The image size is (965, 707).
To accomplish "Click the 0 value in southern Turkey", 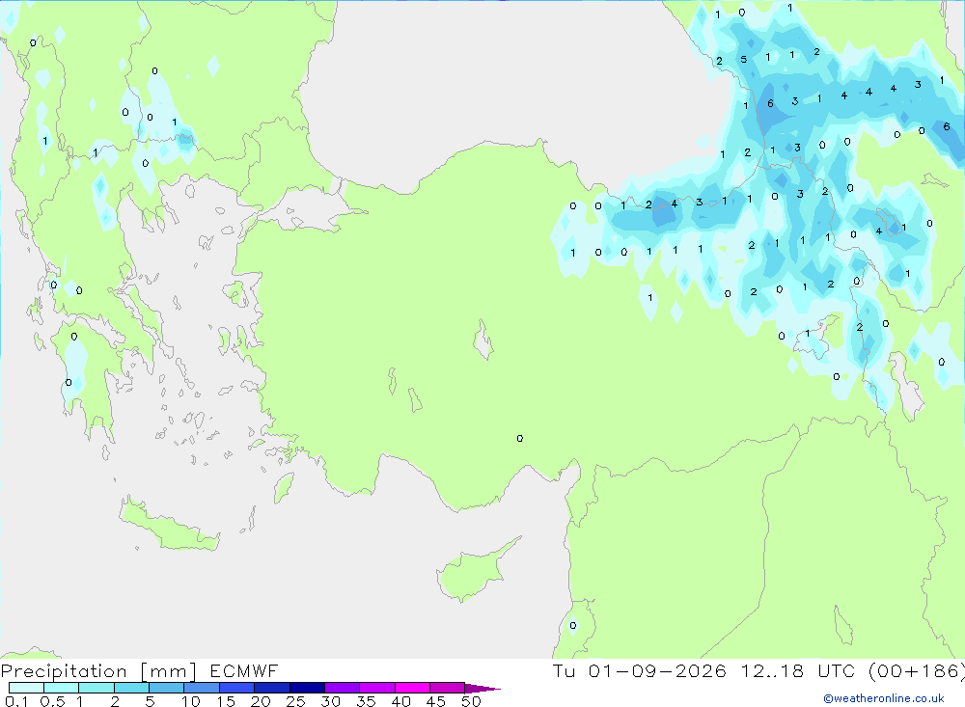I will coord(520,439).
